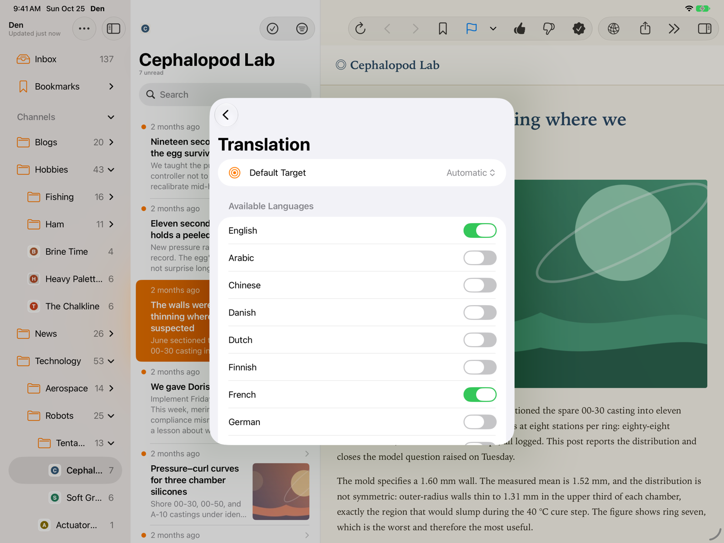Give the article a thumbs up
Screen dimensions: 724x543
(x=520, y=28)
